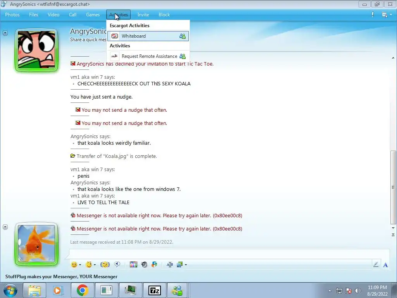Click the Tic Tac Toe declined invitation message
The height and width of the screenshot is (298, 397).
point(145,64)
